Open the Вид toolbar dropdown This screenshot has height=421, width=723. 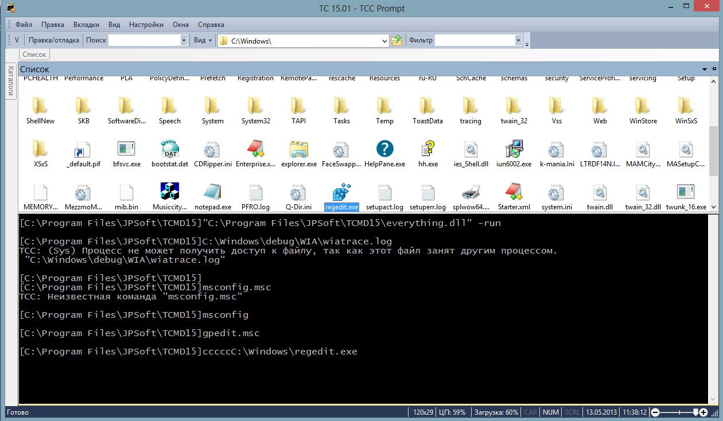(203, 40)
